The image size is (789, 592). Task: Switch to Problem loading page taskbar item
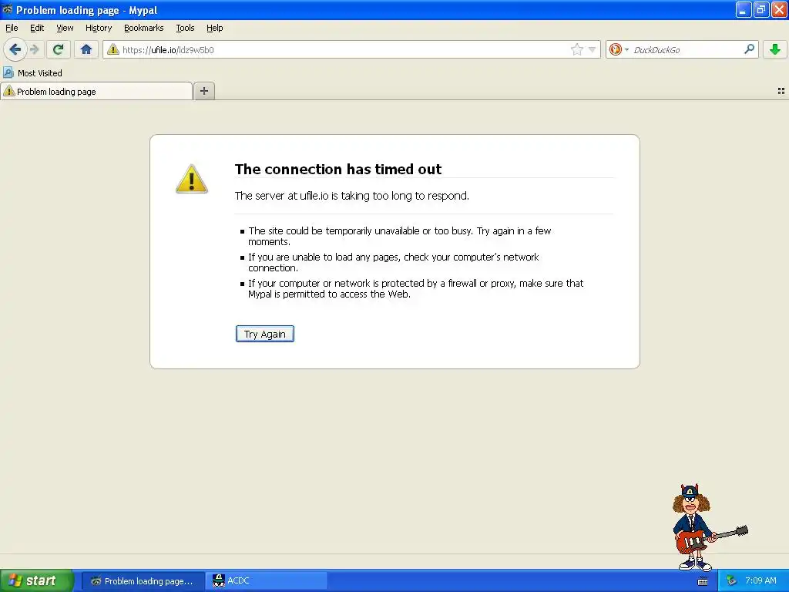coord(143,581)
